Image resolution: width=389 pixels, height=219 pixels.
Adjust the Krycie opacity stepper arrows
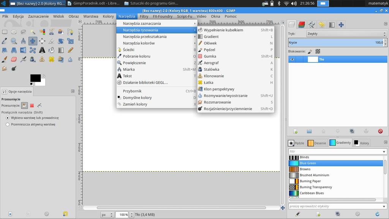(x=385, y=43)
